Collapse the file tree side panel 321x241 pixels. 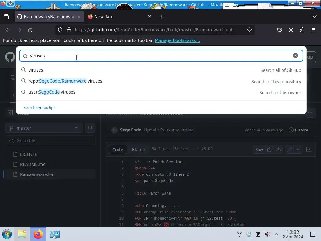(x=10, y=113)
